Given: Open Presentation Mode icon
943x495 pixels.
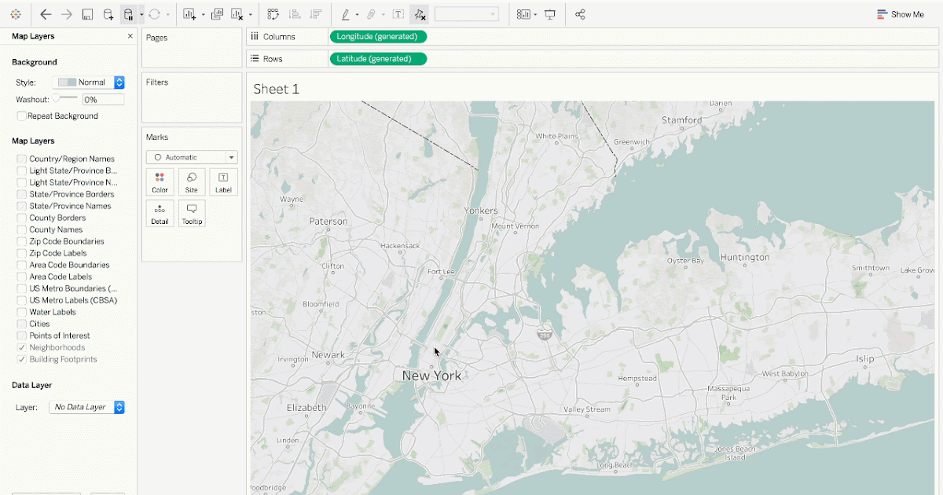Looking at the screenshot, I should tap(549, 14).
